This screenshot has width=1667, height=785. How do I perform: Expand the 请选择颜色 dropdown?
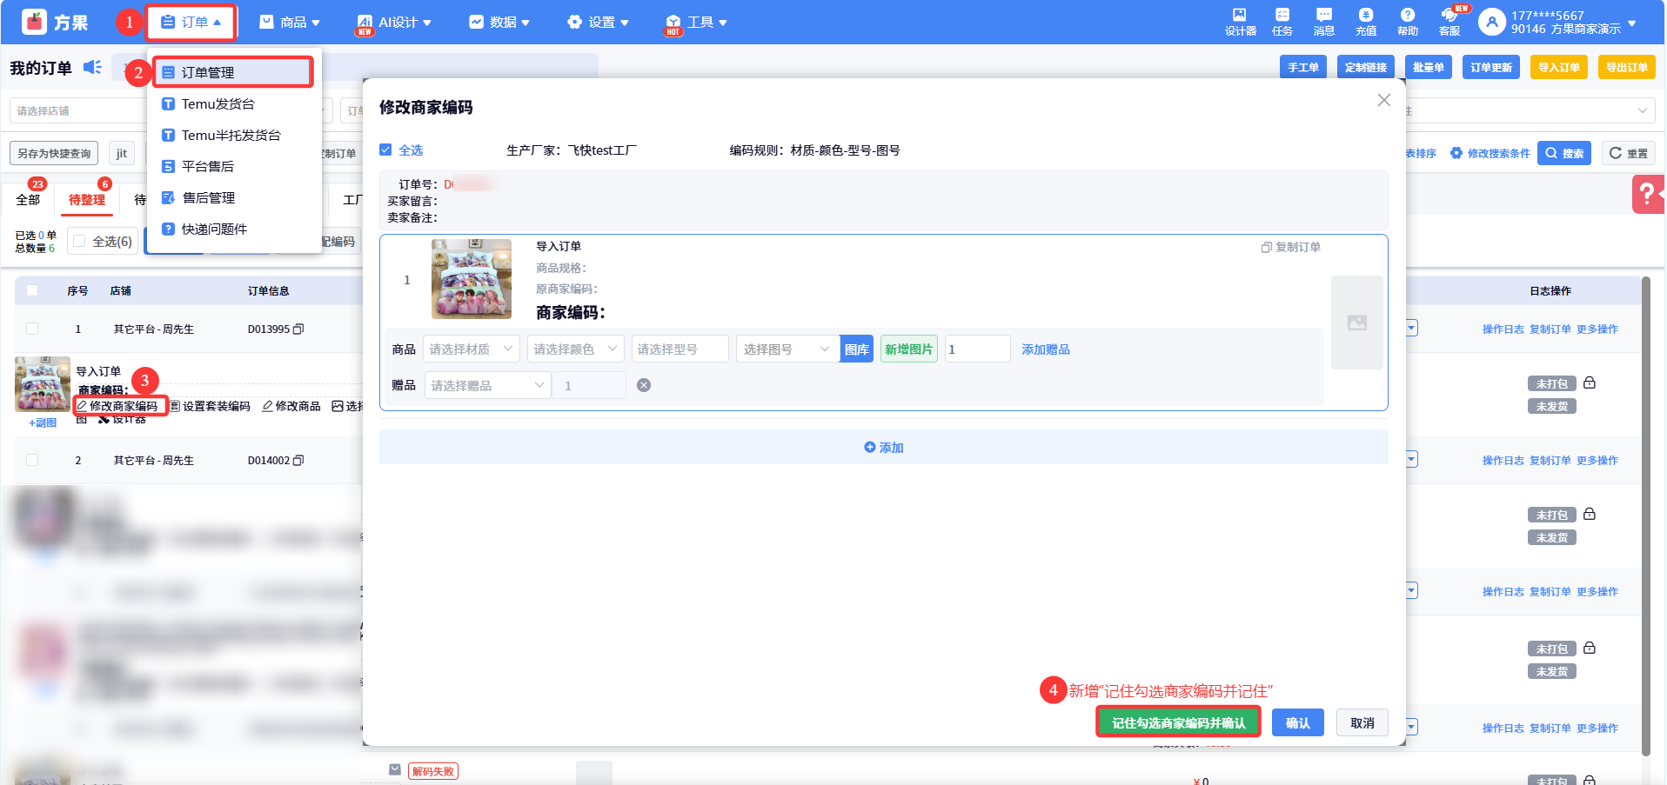pyautogui.click(x=575, y=349)
